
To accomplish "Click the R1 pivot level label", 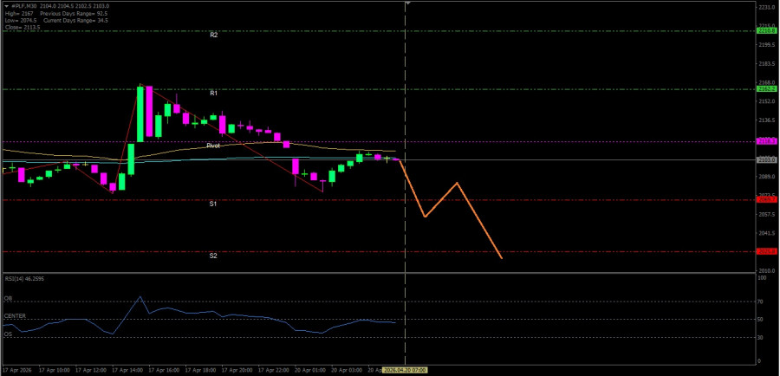I will [213, 93].
